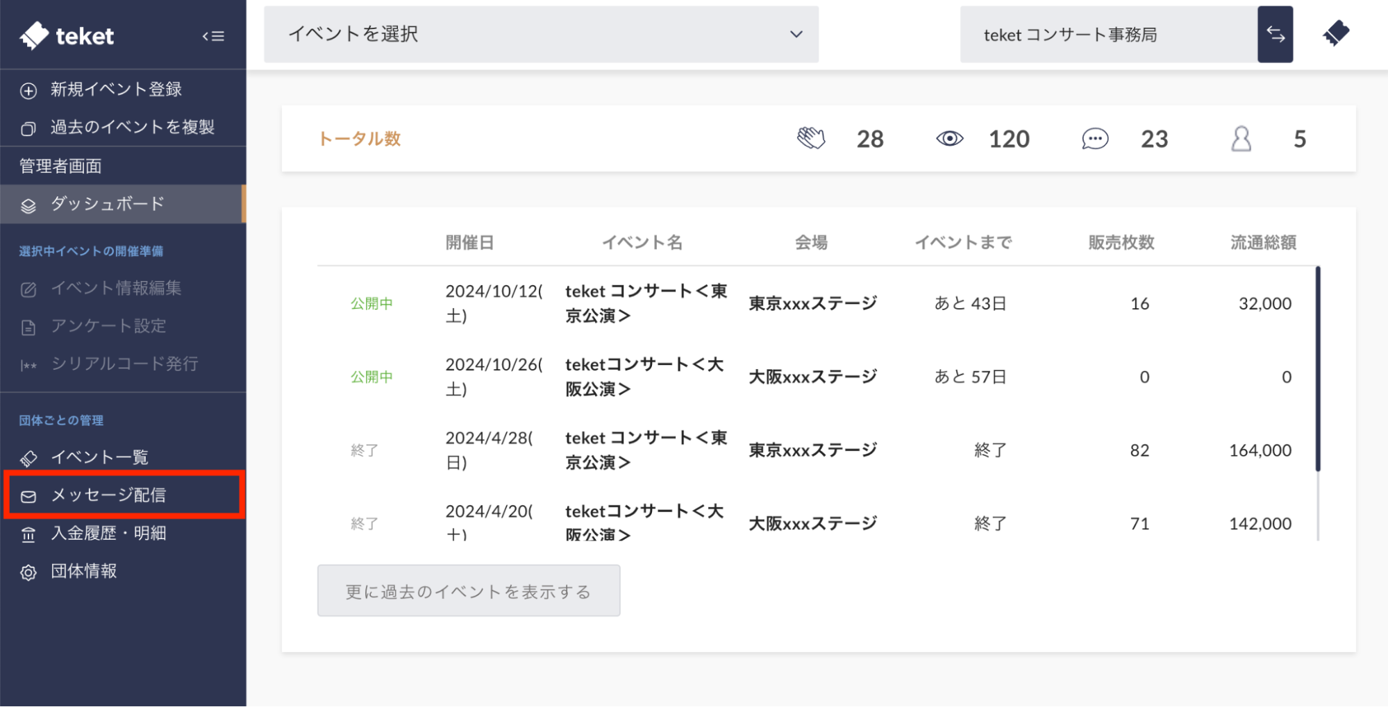Viewport: 1388px width, 707px height.
Task: Open 入金履歴・明細 in the sidebar
Action: click(x=123, y=533)
